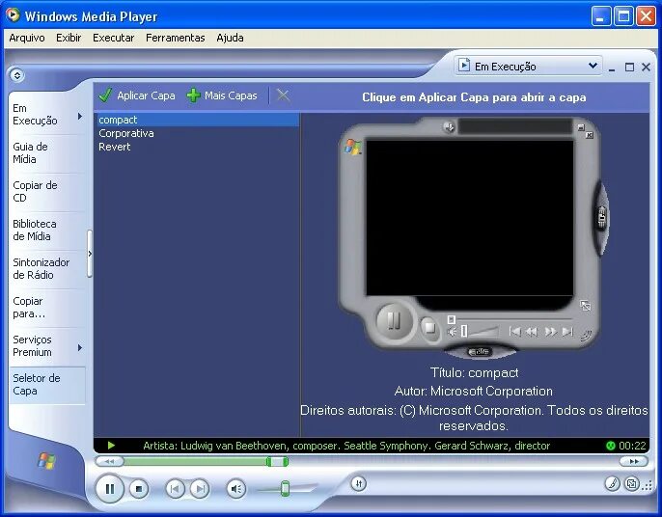The height and width of the screenshot is (517, 662).
Task: Click the play status icon in info bar
Action: tap(112, 446)
